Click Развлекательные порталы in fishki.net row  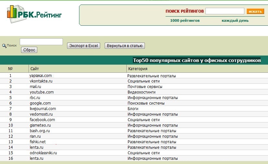tap(152, 142)
